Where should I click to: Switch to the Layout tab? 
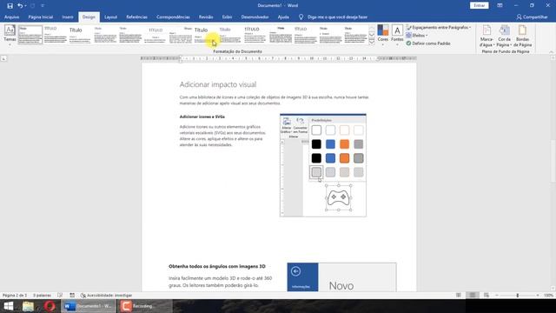[110, 17]
